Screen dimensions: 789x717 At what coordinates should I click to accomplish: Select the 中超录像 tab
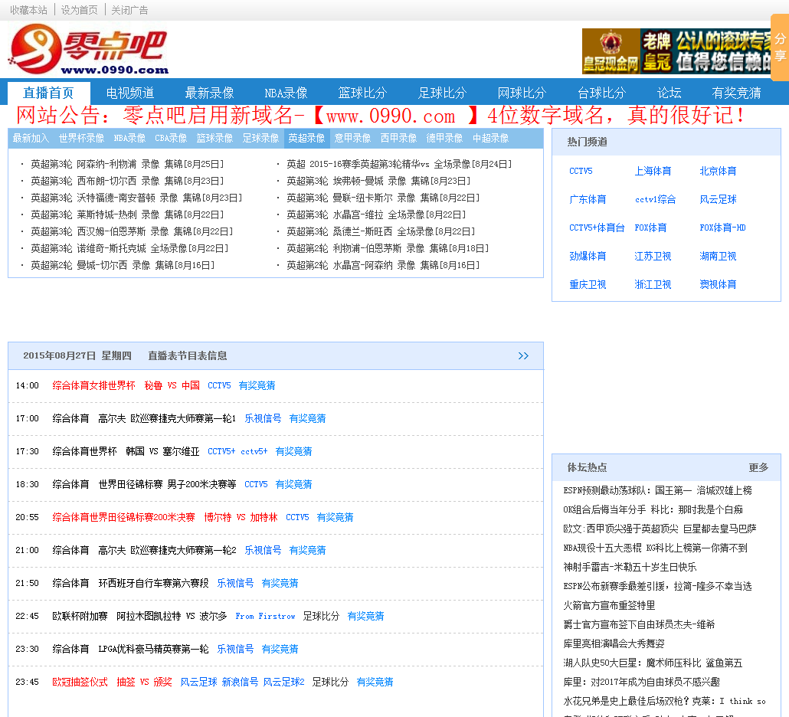click(x=490, y=139)
